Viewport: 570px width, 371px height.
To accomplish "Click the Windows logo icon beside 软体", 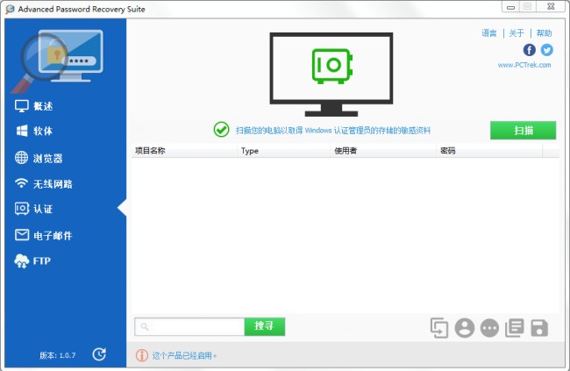I will (x=22, y=131).
